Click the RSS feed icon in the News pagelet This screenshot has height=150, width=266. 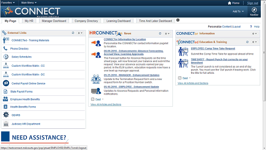[93, 99]
